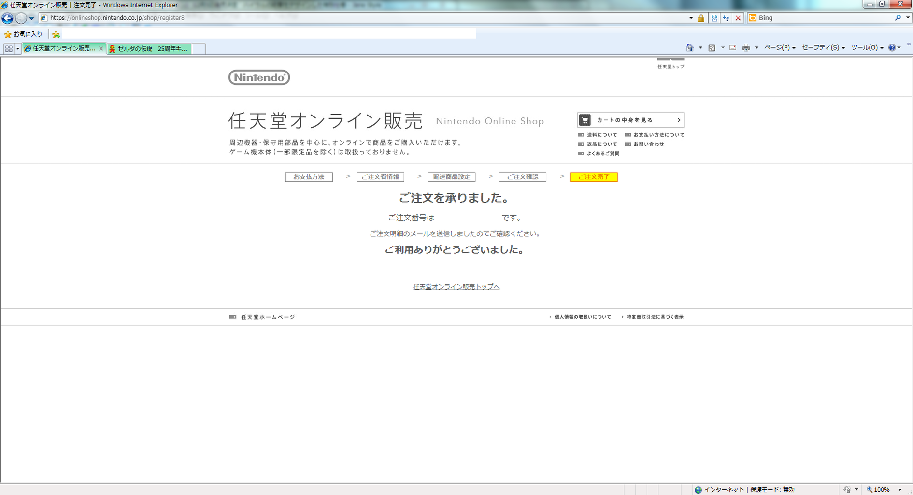Open 個人情報の取扱いについて link
The width and height of the screenshot is (913, 495).
[580, 317]
